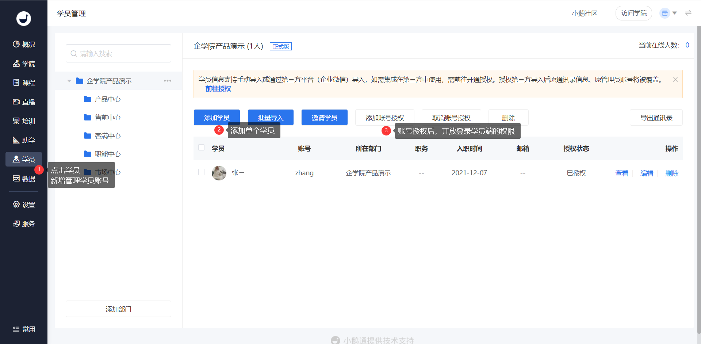Go to 服务 services

[x=24, y=224]
